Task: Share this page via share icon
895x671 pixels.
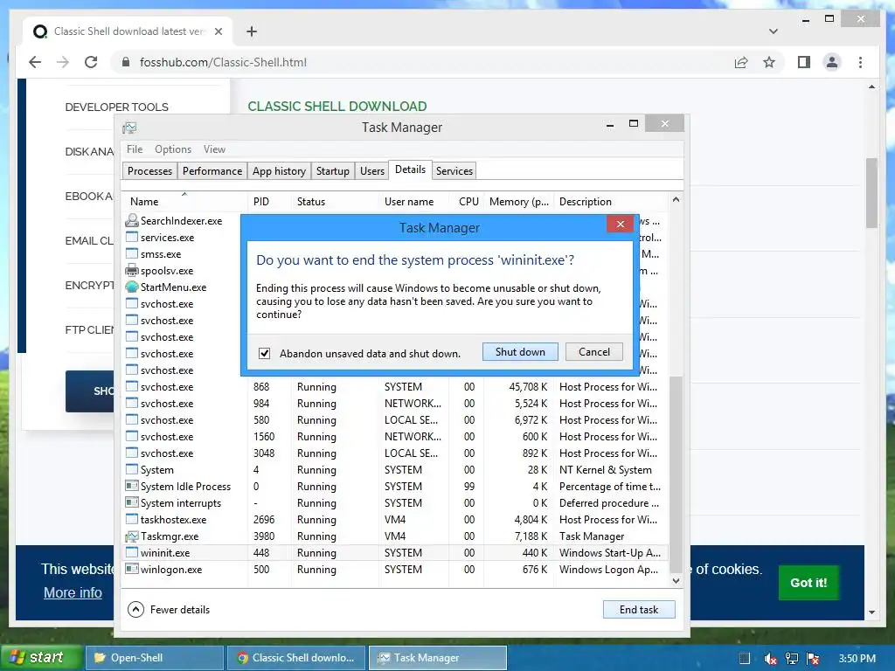Action: click(x=741, y=62)
